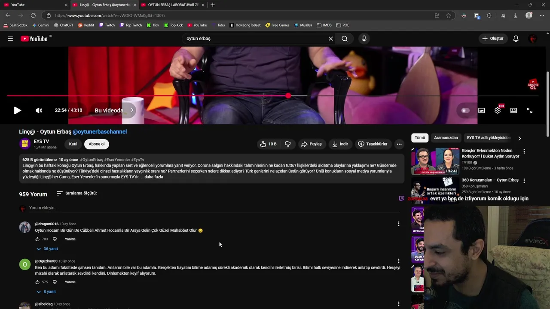Switch to 'OYTUN ERBAŞ LABORATUVAR' tab
The image size is (550, 309).
pos(173,5)
